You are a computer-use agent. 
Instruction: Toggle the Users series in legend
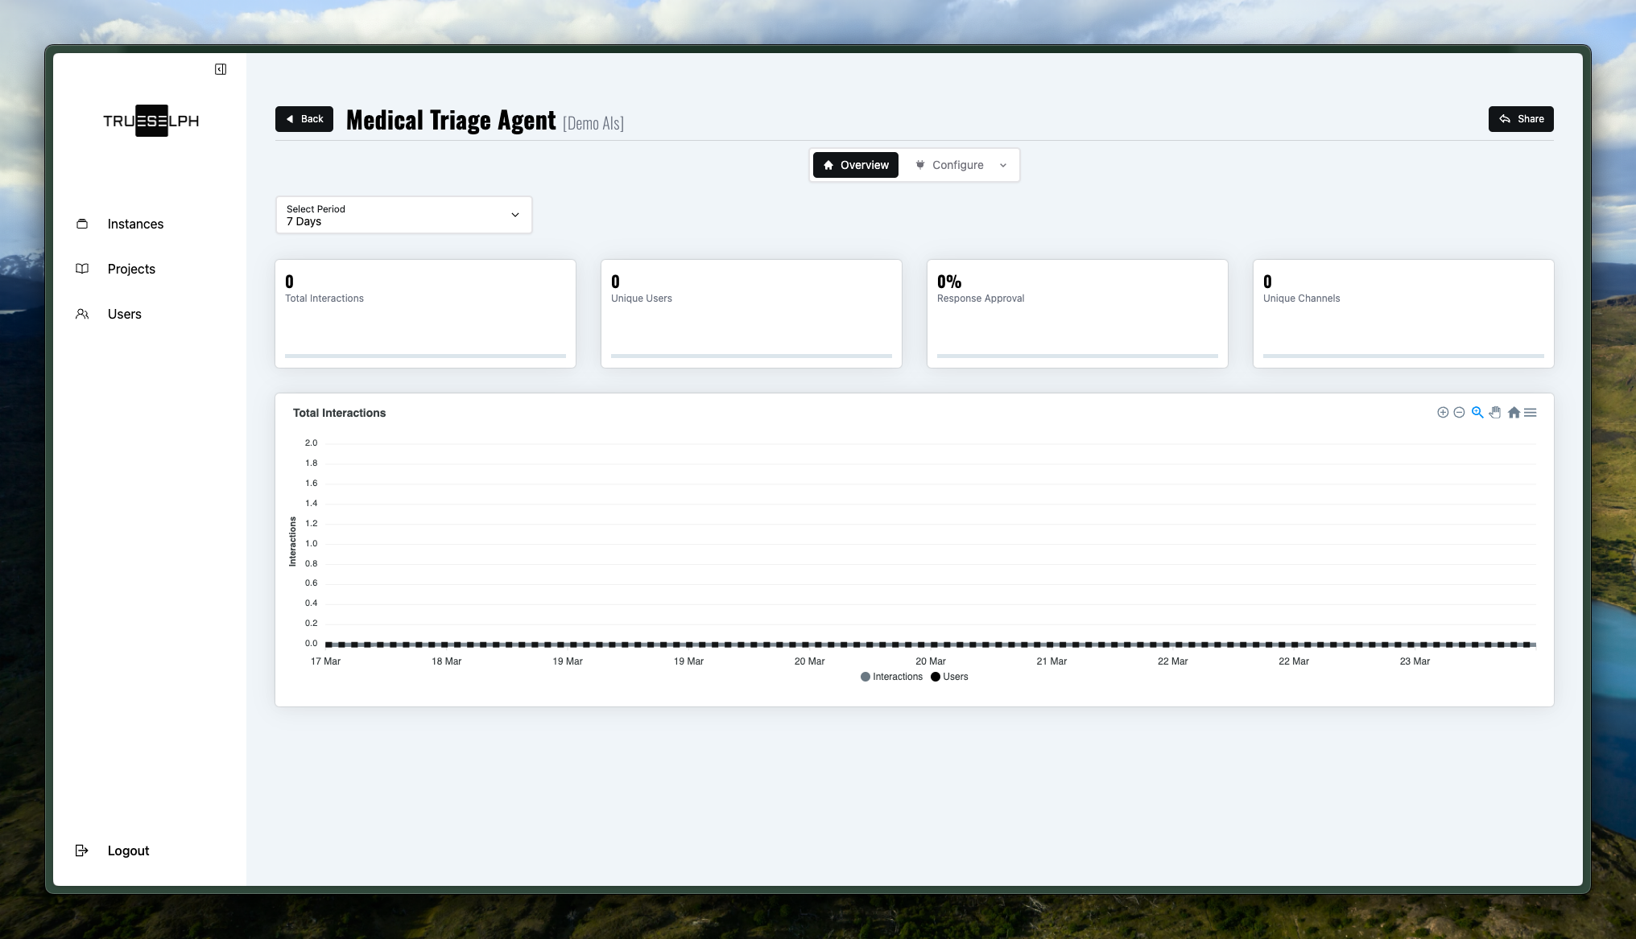[950, 677]
